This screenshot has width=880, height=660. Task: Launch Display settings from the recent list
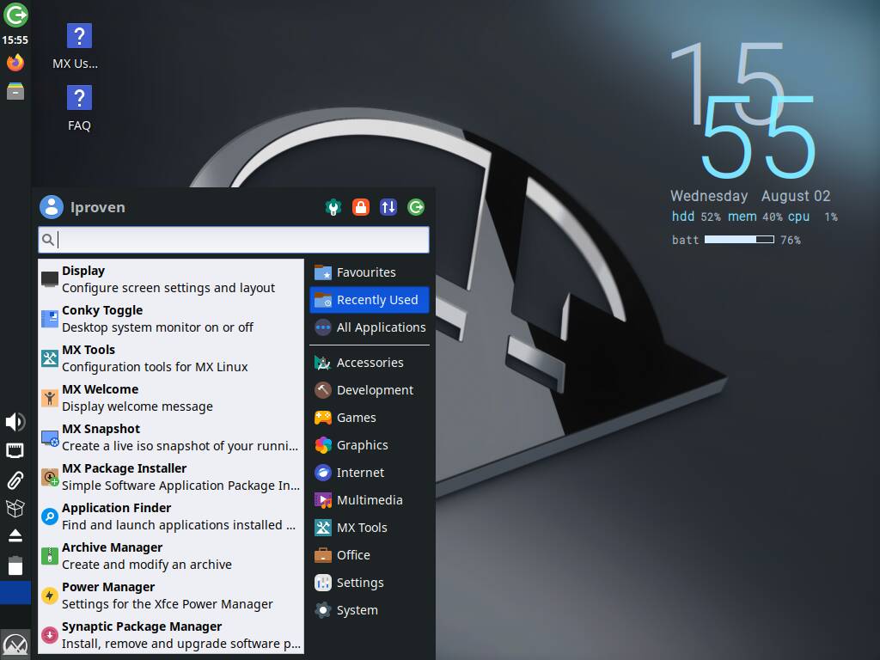point(171,279)
